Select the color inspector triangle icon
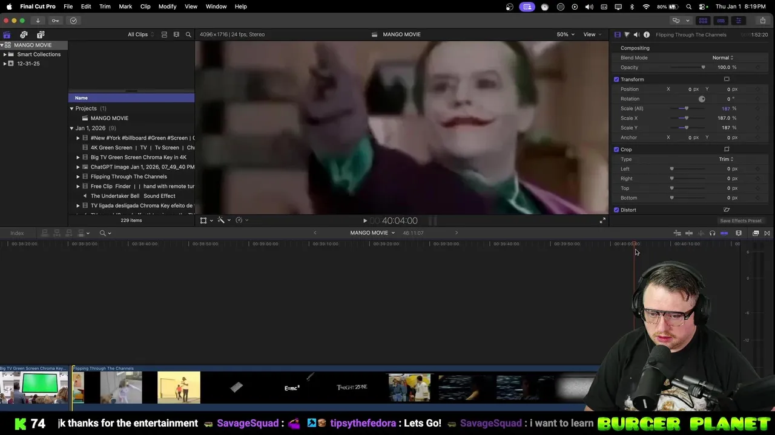Screen dimensions: 775x435 point(627,34)
